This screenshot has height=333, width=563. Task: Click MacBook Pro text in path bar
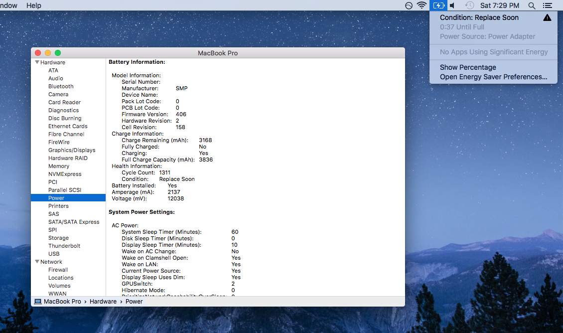(62, 302)
